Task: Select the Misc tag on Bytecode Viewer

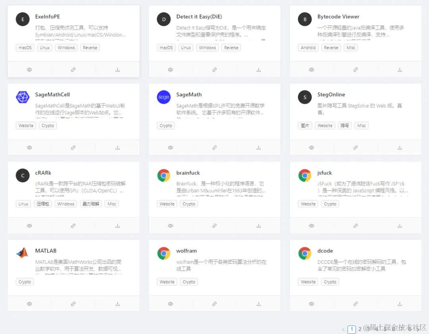Action: pyautogui.click(x=350, y=47)
